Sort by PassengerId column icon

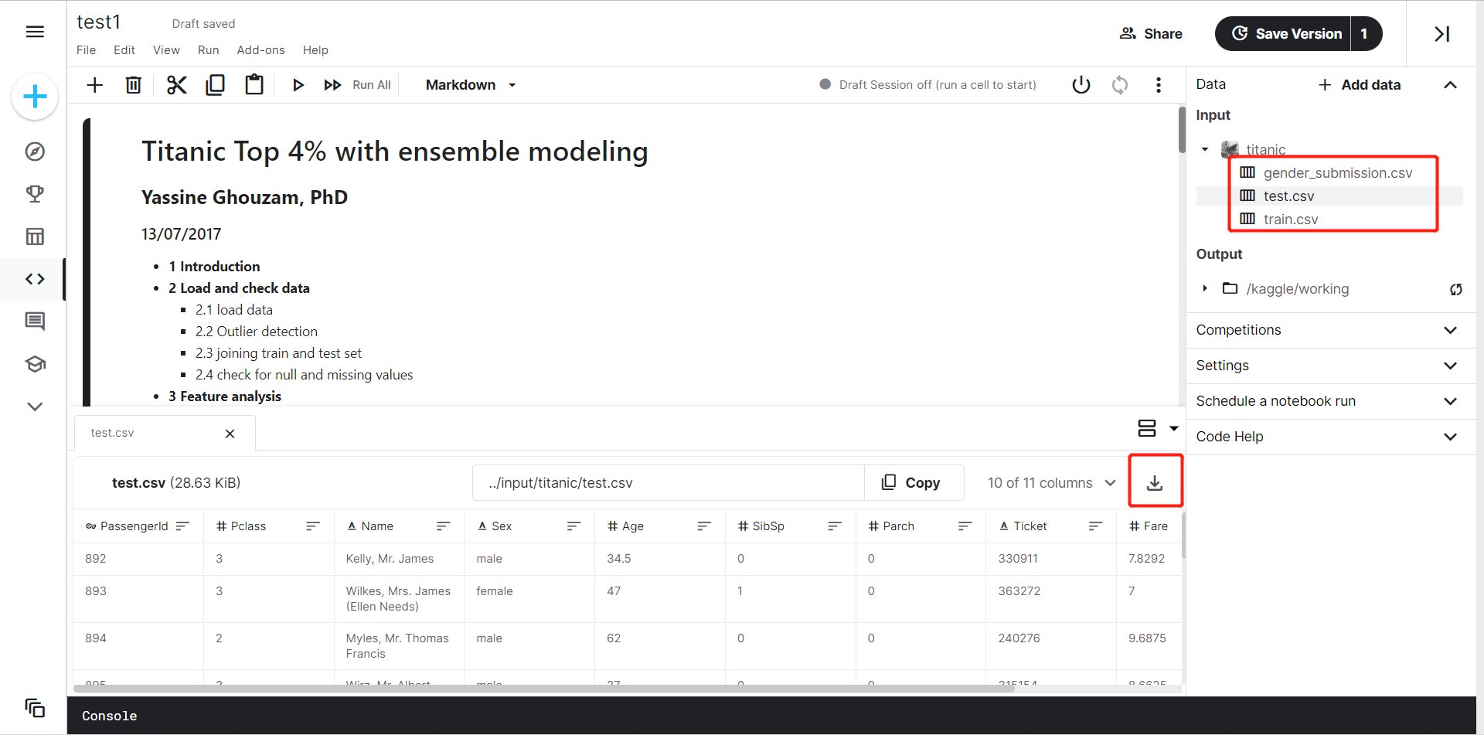(x=182, y=526)
